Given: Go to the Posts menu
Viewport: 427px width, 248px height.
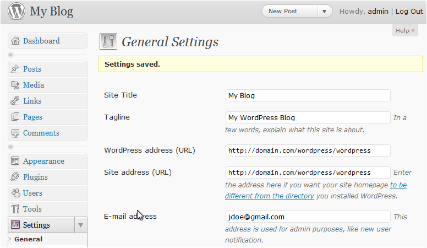Looking at the screenshot, I should pyautogui.click(x=32, y=69).
